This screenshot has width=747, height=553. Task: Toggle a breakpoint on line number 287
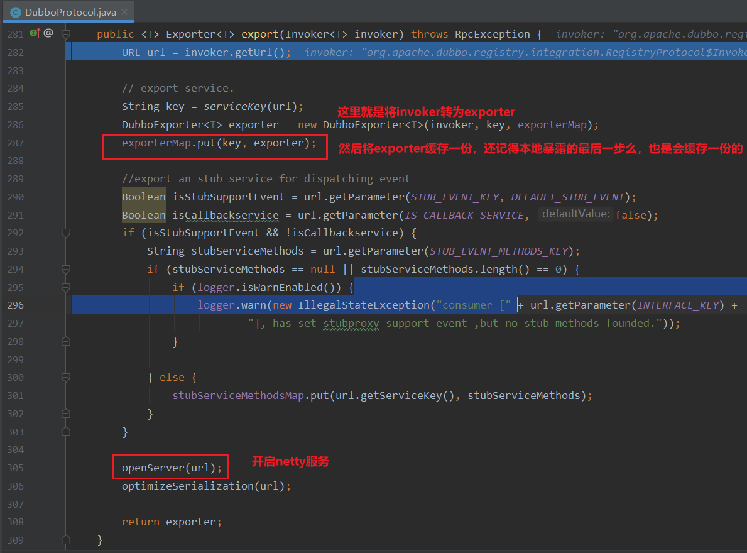[x=16, y=143]
